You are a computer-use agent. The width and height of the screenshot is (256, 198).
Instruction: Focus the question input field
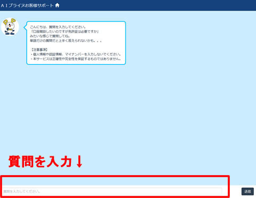(112, 191)
